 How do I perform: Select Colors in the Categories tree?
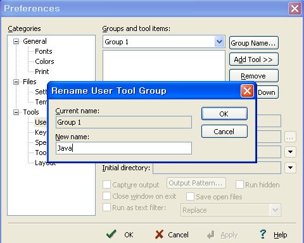(44, 61)
